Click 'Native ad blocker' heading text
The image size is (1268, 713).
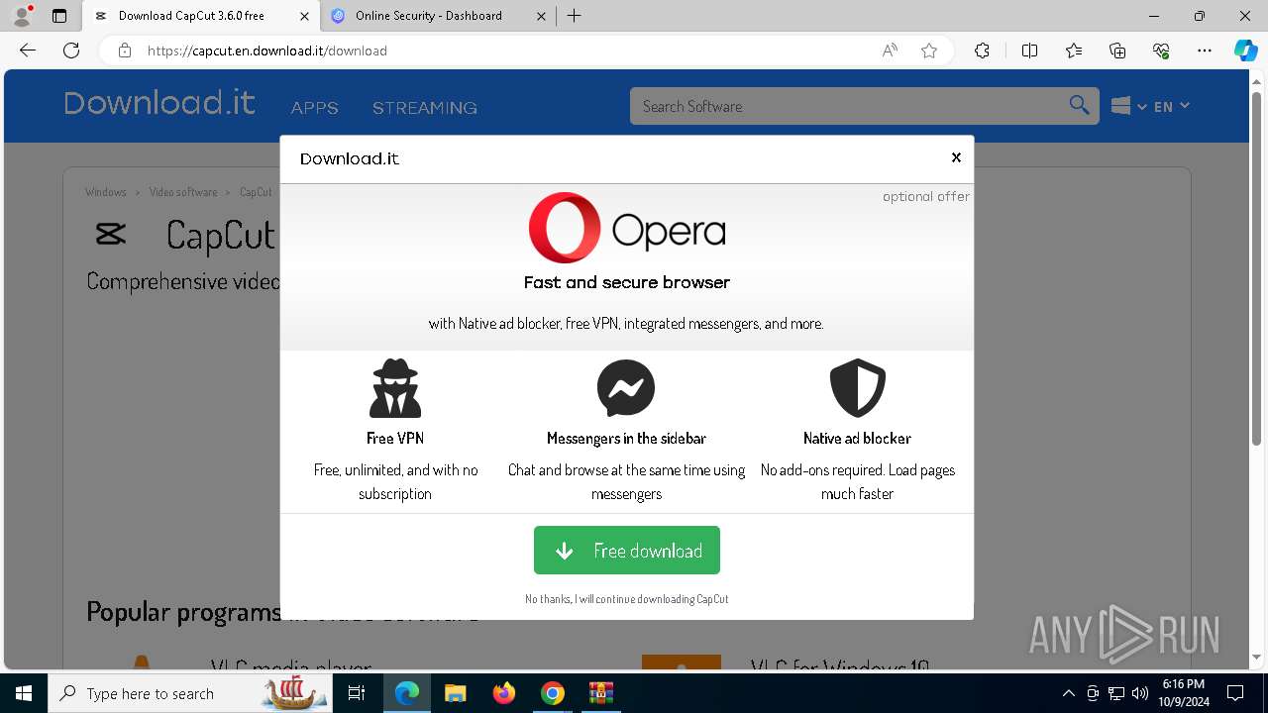857,438
